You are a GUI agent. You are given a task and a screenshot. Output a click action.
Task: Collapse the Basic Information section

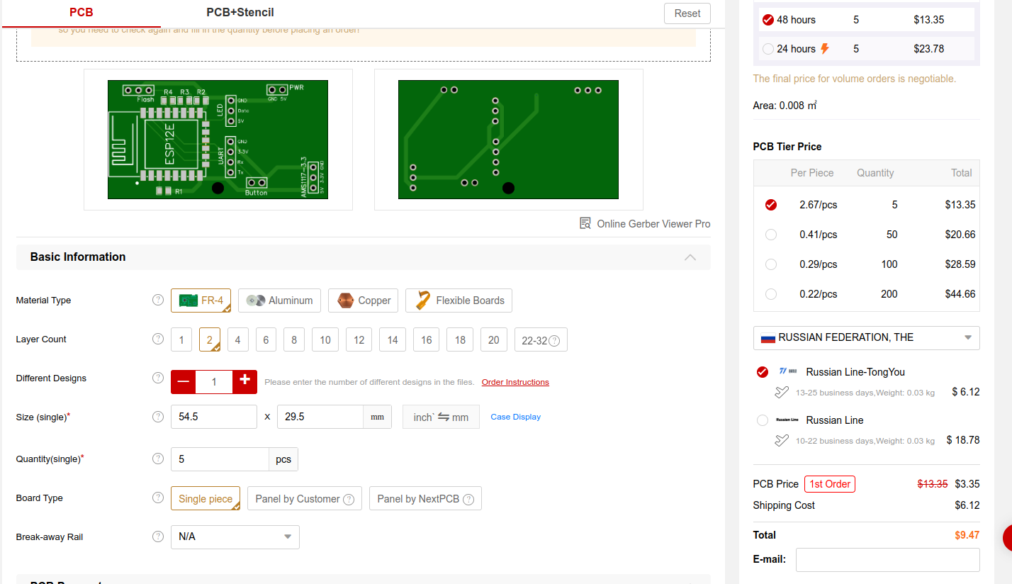(x=690, y=257)
